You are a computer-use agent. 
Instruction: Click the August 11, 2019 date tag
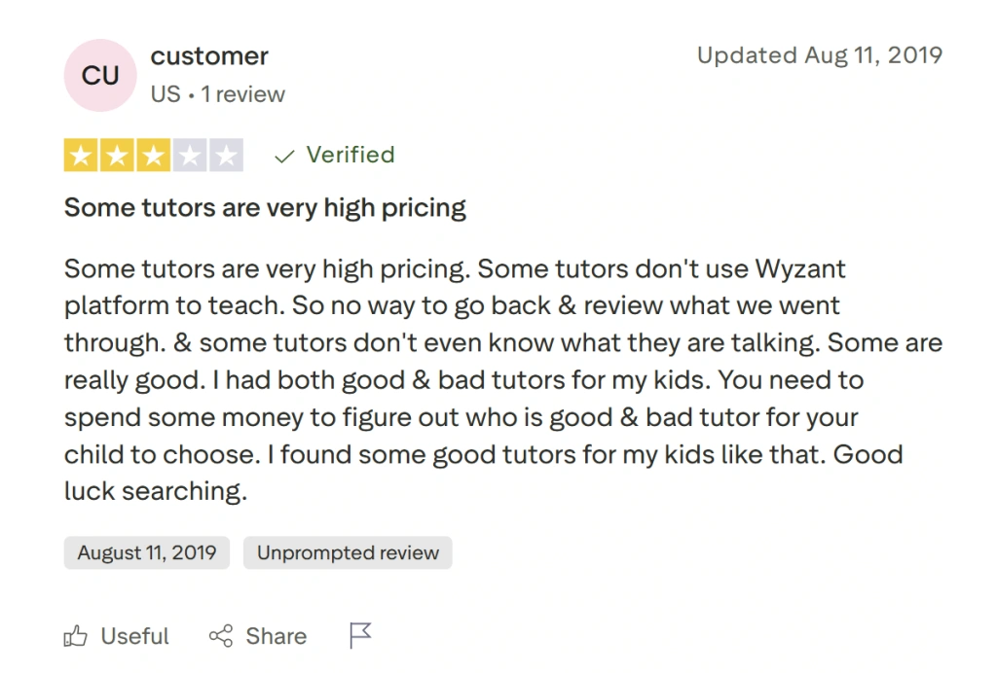click(x=146, y=552)
